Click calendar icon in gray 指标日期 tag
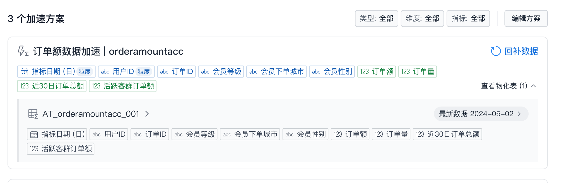Viewport: 564px width, 183px height. 34,134
